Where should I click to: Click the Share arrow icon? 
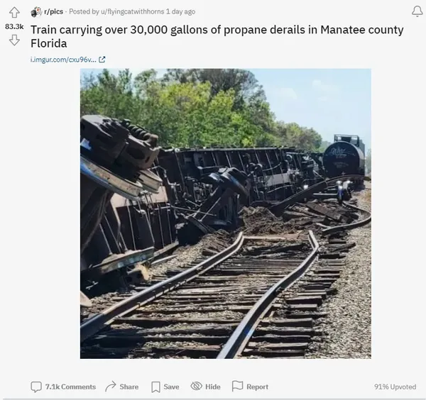point(110,387)
